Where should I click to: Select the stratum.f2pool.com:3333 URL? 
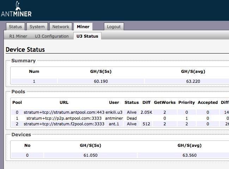click(64, 124)
